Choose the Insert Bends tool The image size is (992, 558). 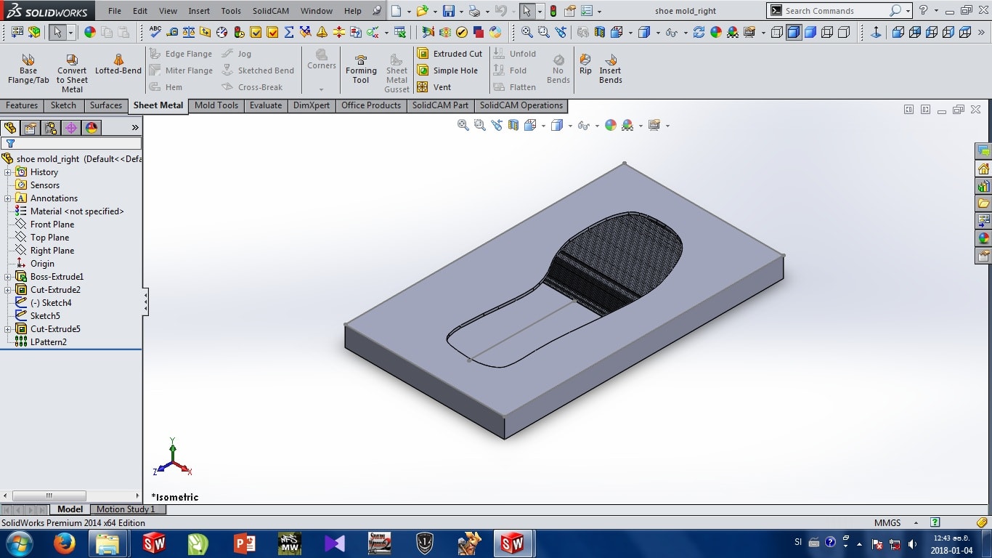click(611, 68)
